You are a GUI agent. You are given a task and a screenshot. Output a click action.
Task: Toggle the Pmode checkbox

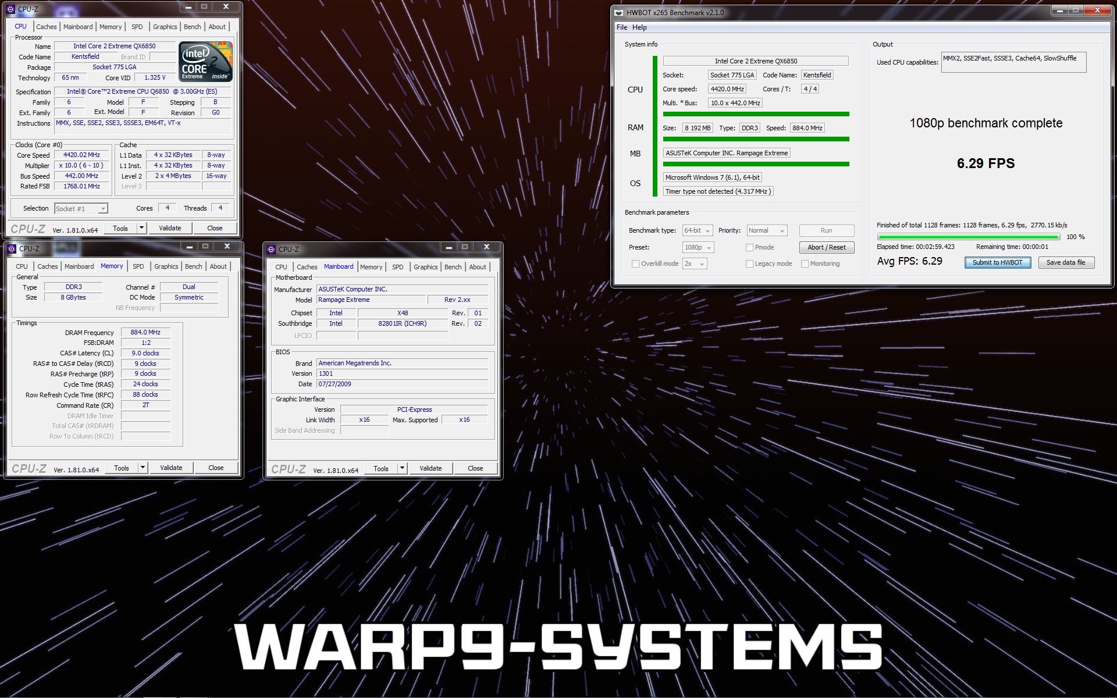pyautogui.click(x=749, y=247)
